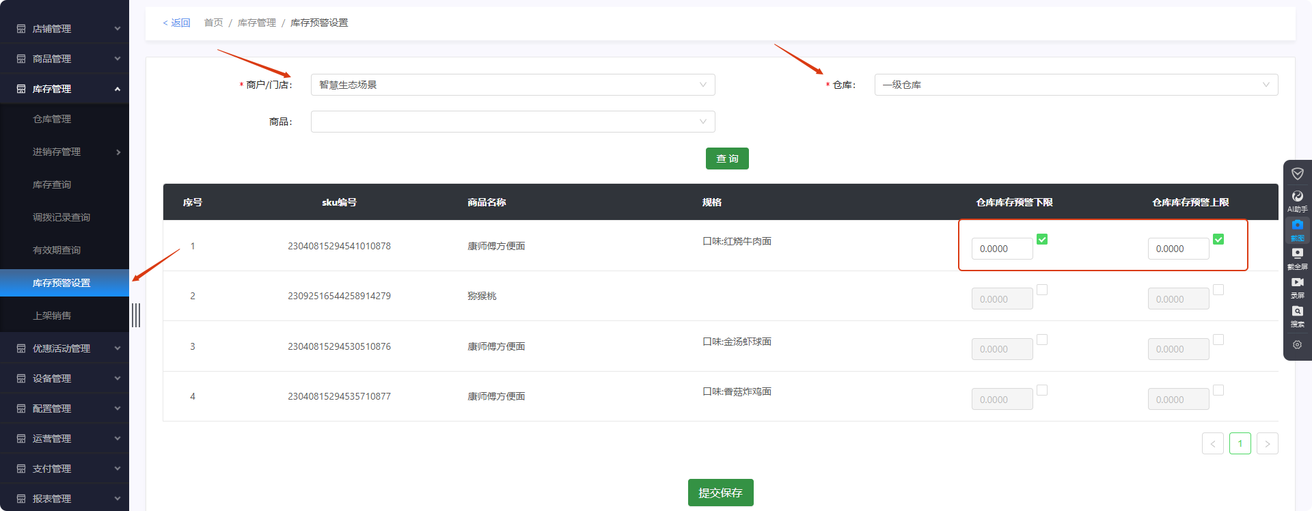Click the AI助手 icon in floating toolbar
The width and height of the screenshot is (1312, 511).
pos(1297,197)
